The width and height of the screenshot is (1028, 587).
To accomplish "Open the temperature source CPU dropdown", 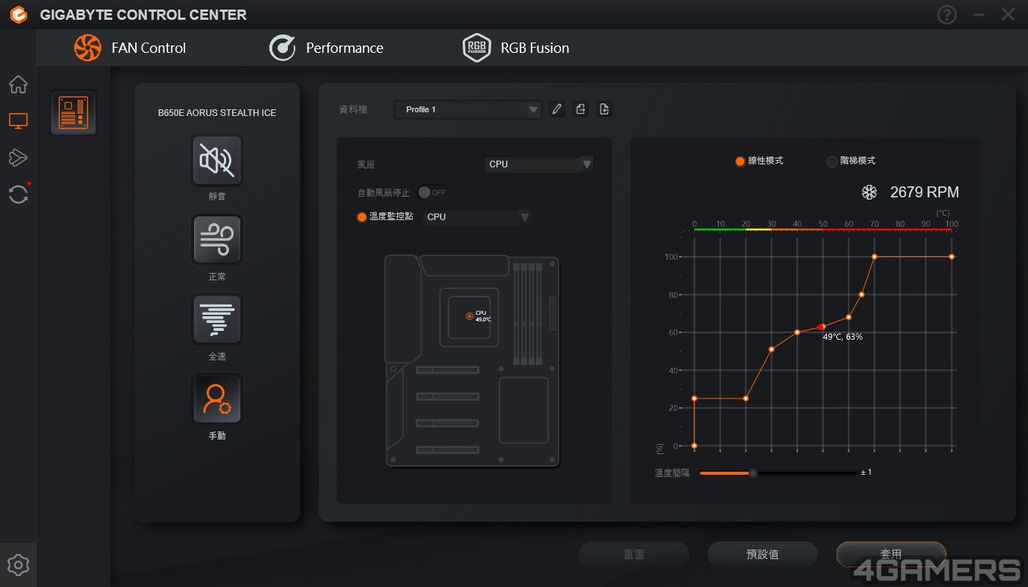I will tap(477, 217).
